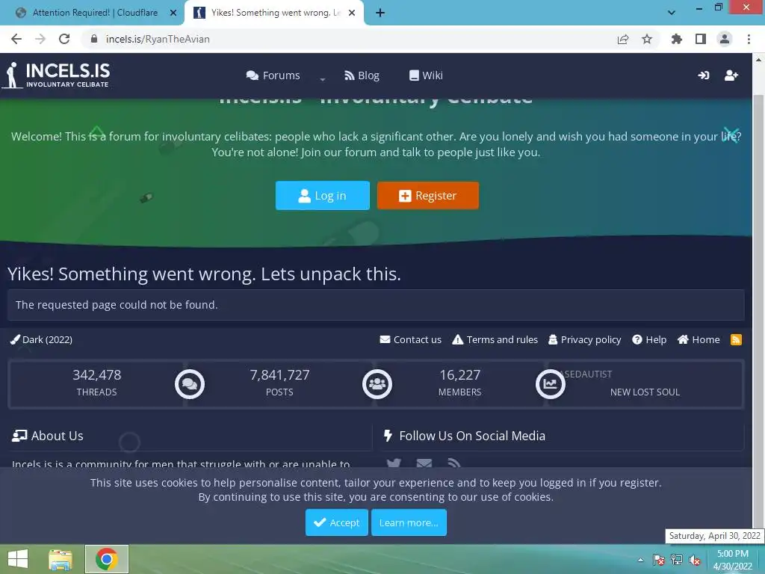Image resolution: width=765 pixels, height=574 pixels.
Task: Click the blue Log in button
Action: point(323,196)
